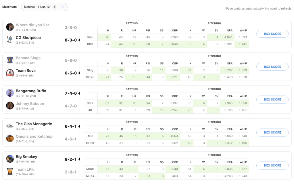Open the Johnny Baboon team page
294x187 pixels.
30,104
